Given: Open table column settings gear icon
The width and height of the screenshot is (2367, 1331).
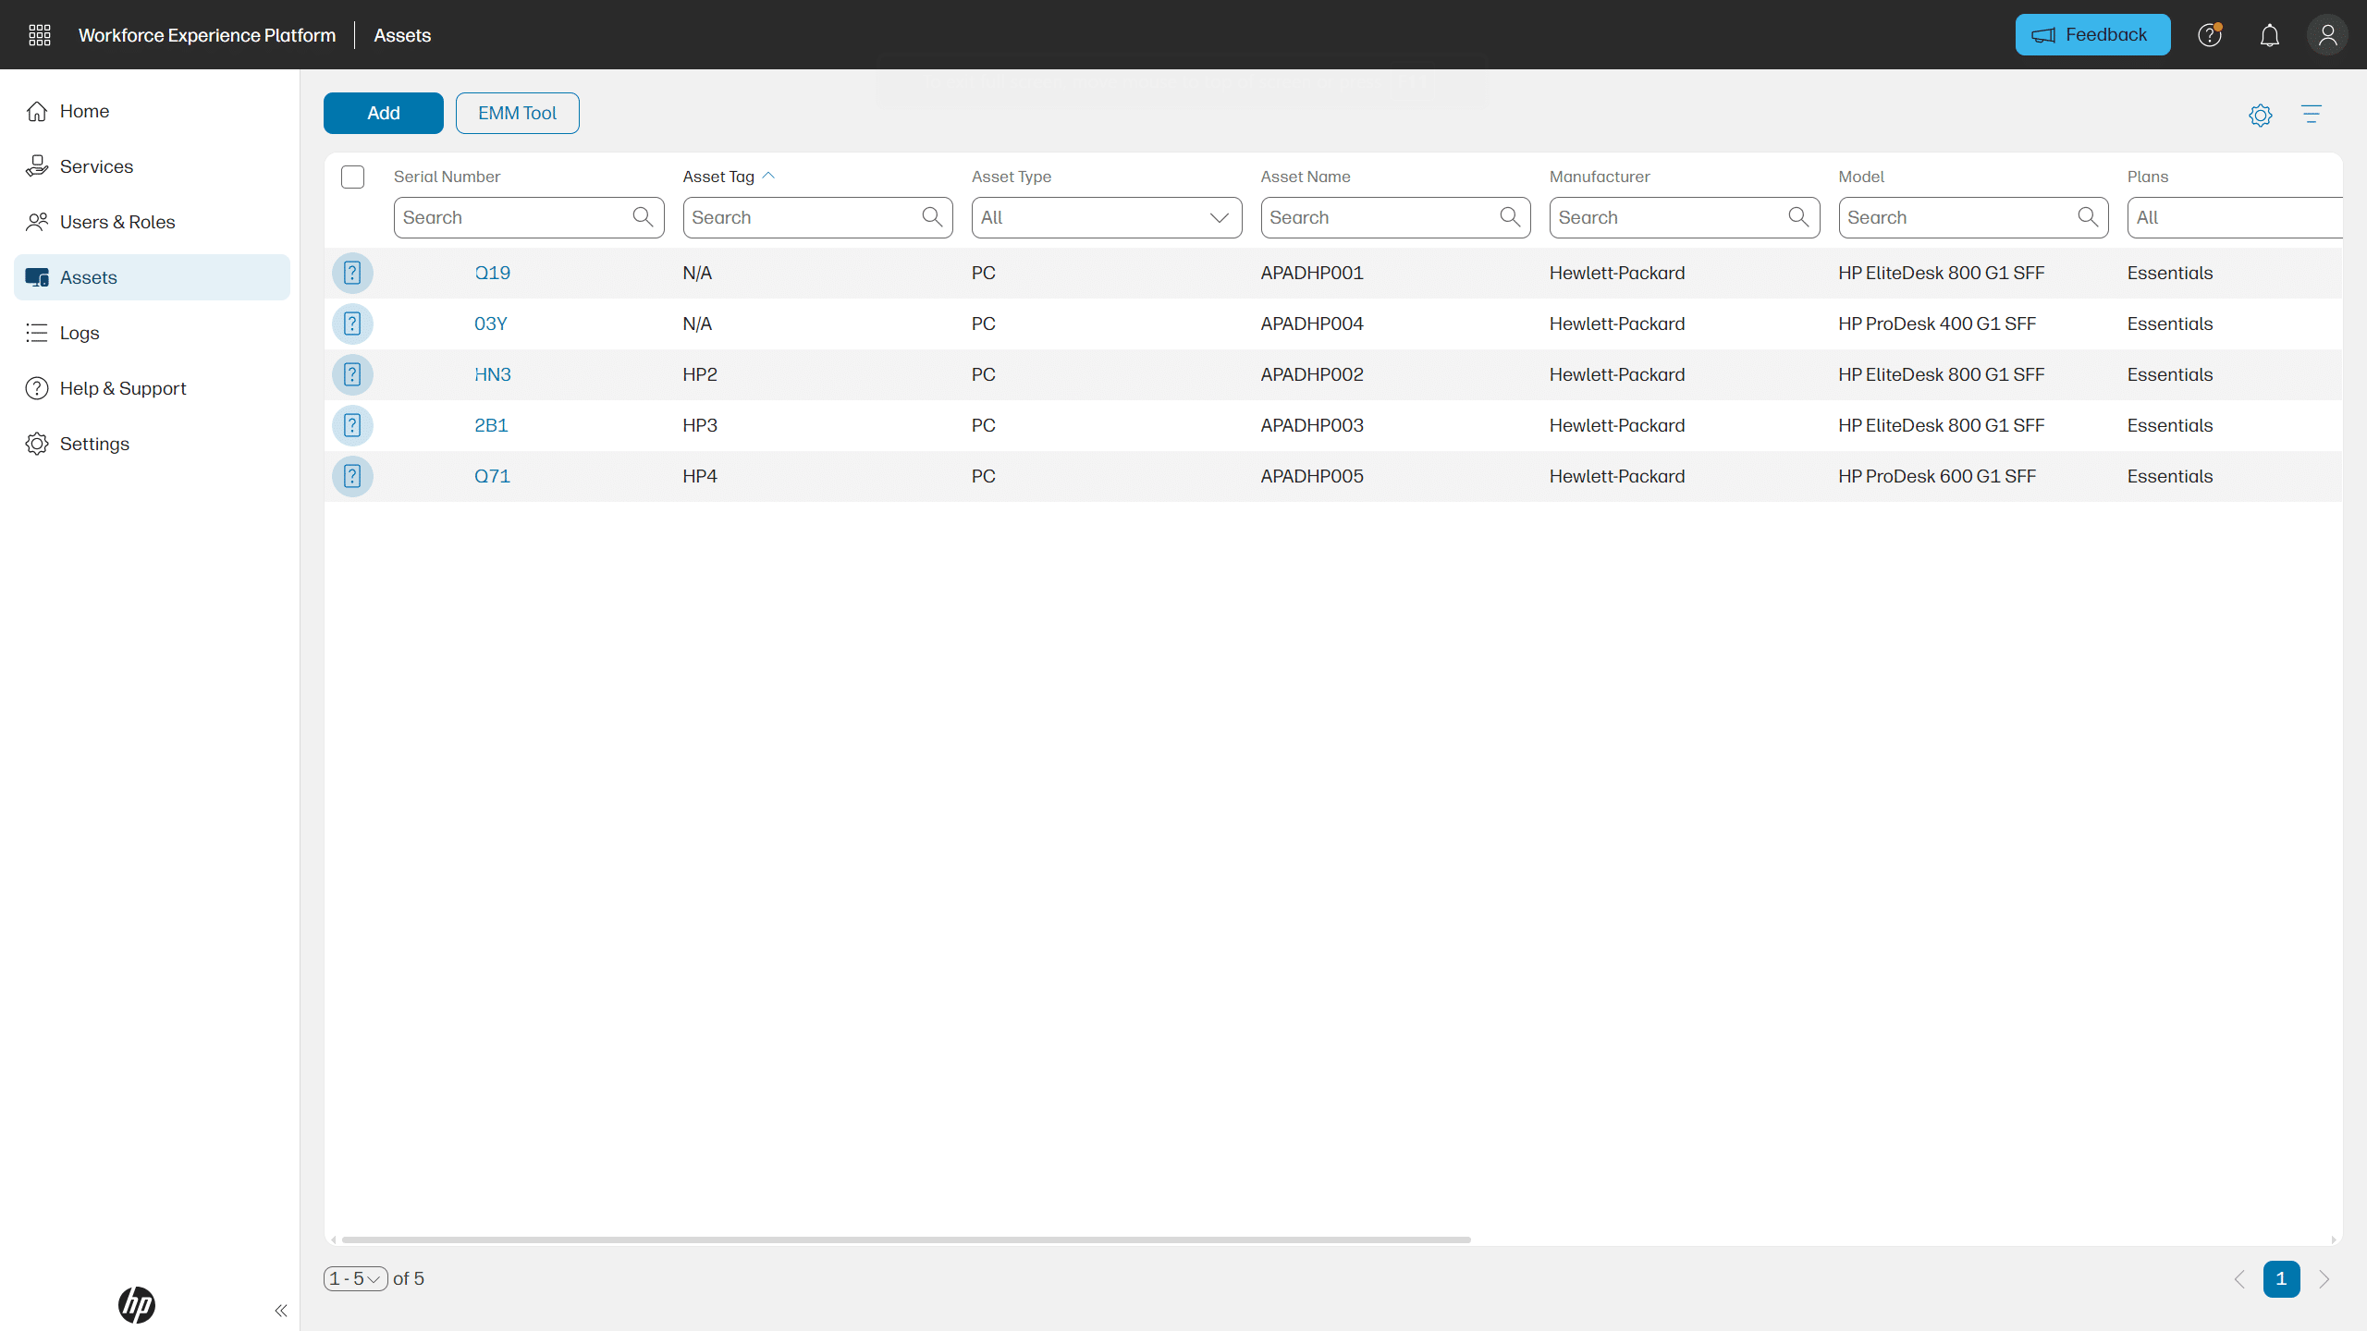Looking at the screenshot, I should pos(2260,115).
